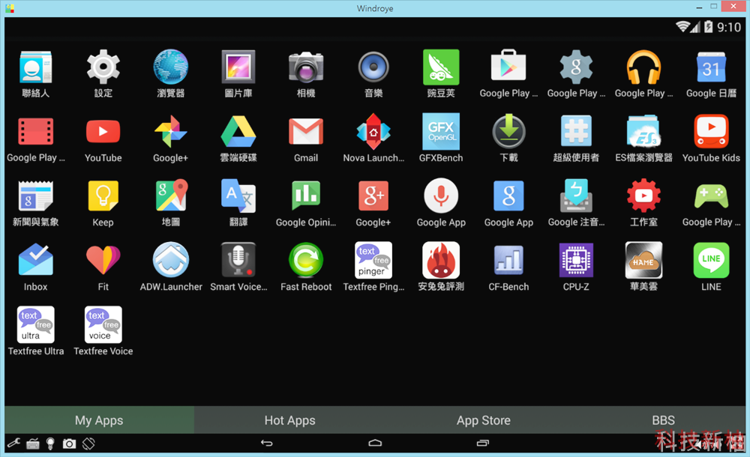Image resolution: width=750 pixels, height=457 pixels.
Task: Open the 設定 settings app
Action: pos(103,67)
